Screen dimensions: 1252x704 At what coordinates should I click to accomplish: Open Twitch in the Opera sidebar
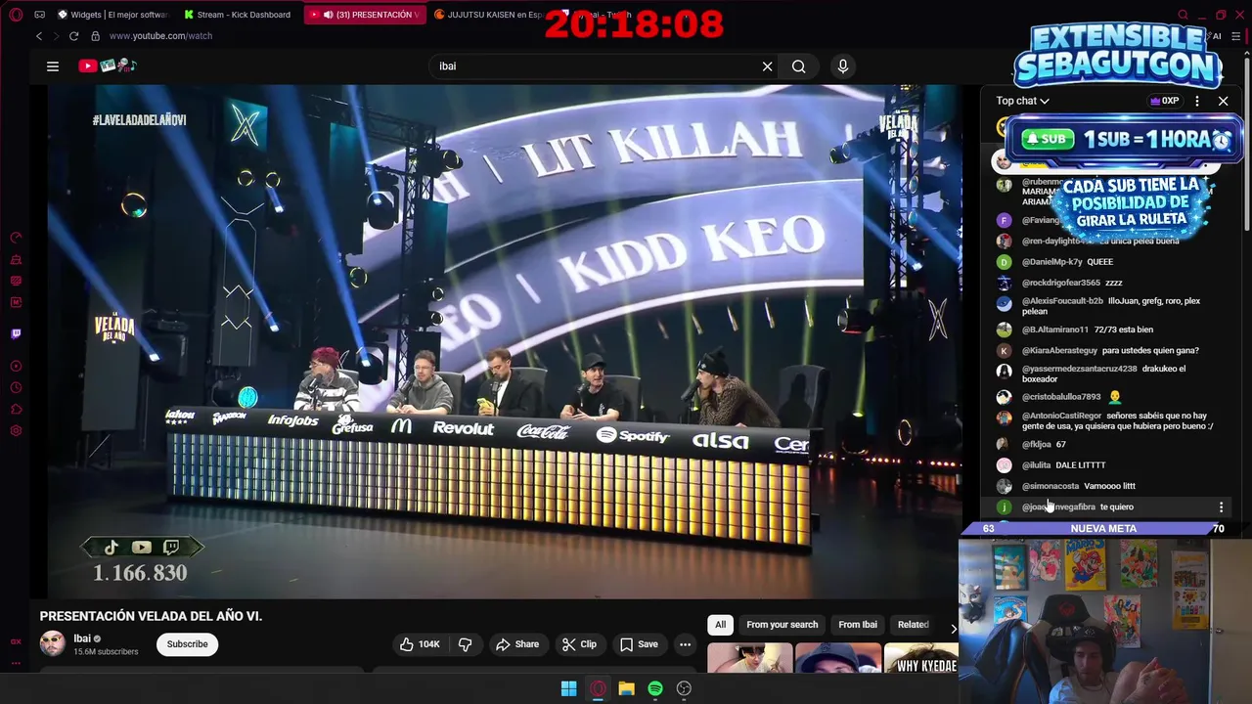pos(16,334)
